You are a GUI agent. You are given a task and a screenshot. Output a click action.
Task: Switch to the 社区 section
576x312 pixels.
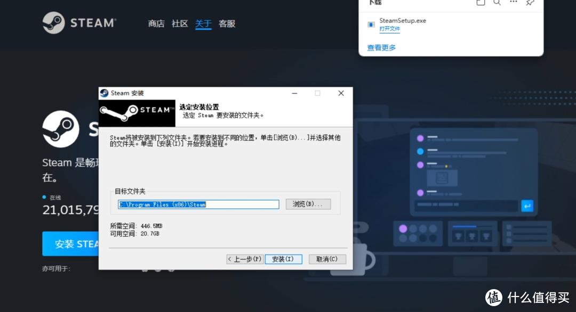click(180, 24)
